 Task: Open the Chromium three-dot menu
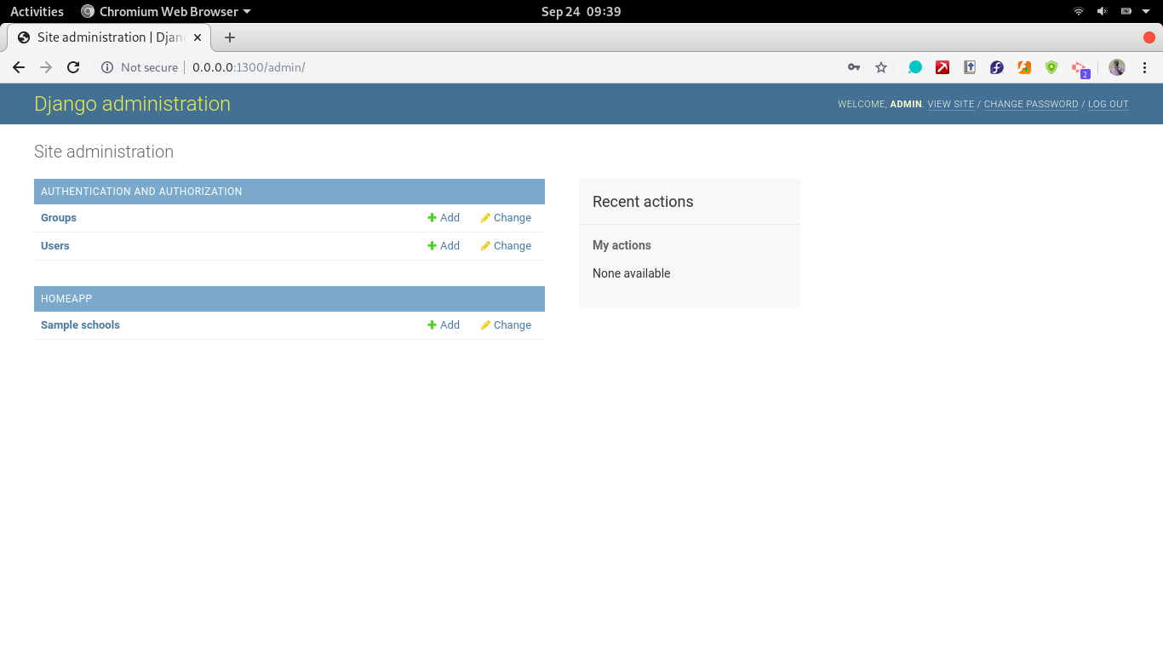point(1144,67)
